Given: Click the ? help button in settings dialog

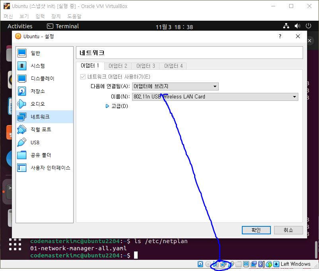Looking at the screenshot, I should tap(280, 36).
